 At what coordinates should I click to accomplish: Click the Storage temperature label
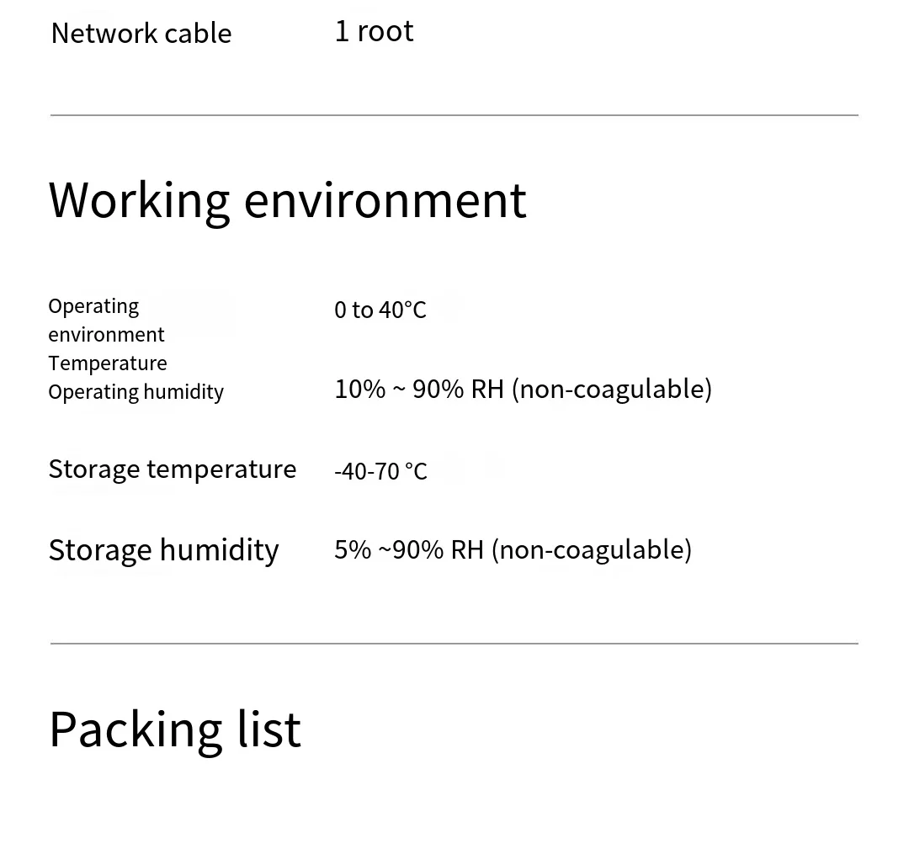(x=172, y=469)
